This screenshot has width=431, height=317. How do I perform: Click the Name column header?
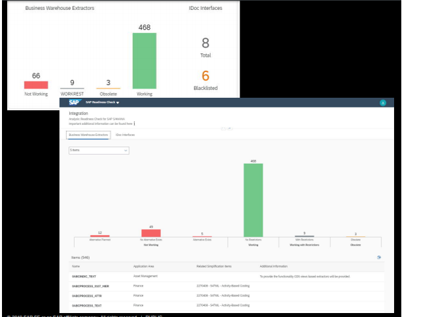click(x=76, y=266)
